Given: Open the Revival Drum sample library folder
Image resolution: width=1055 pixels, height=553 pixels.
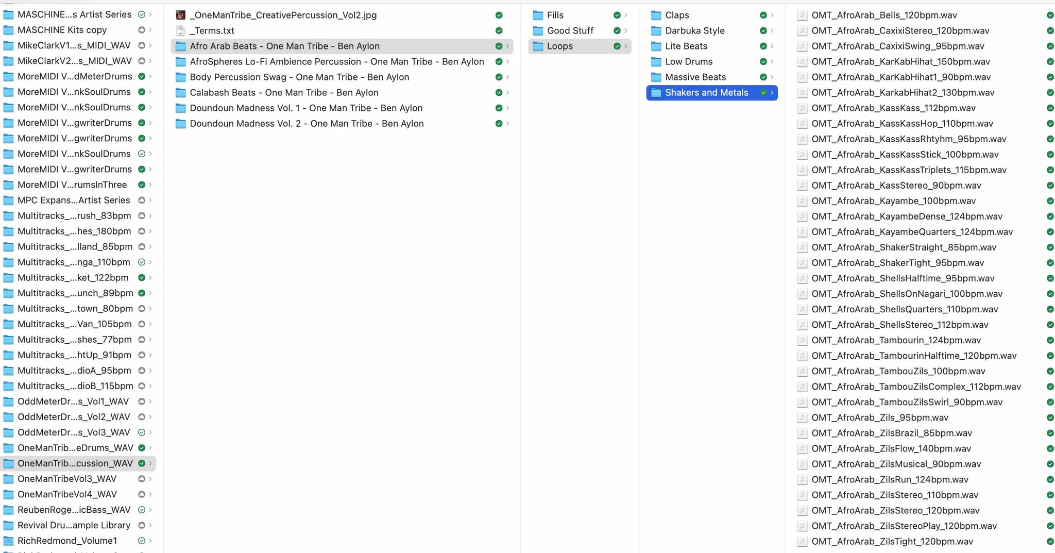Looking at the screenshot, I should pyautogui.click(x=74, y=525).
